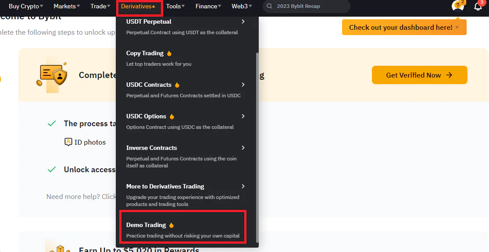Click Perpetual Contract using USDT description
Viewport: 489px width, 252px height.
(x=182, y=32)
